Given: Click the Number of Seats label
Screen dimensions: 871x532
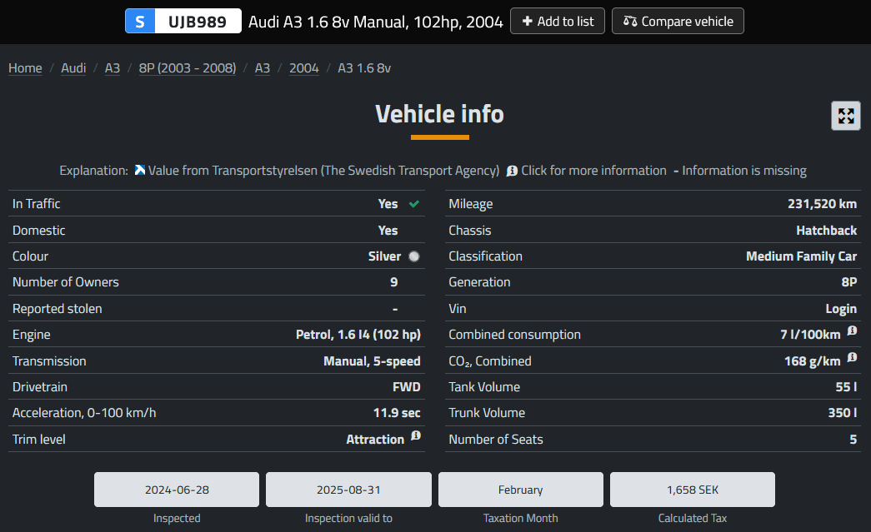Looking at the screenshot, I should (x=495, y=440).
